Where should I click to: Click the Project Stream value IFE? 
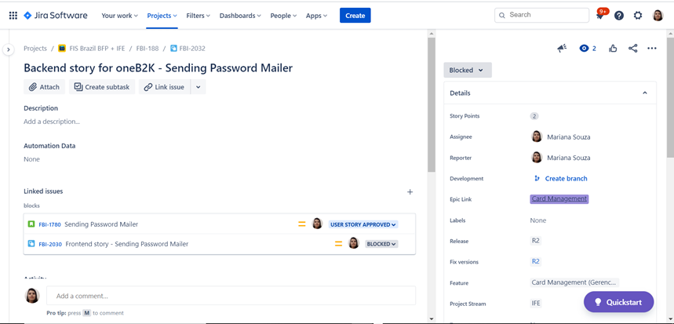pos(536,303)
